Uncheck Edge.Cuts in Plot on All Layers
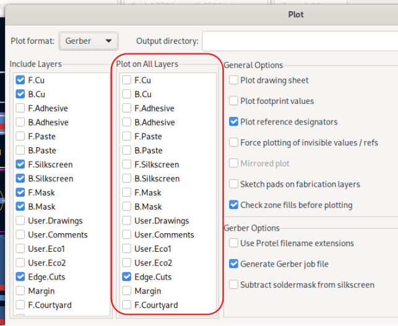Screen dimensions: 398x326 [x=127, y=277]
